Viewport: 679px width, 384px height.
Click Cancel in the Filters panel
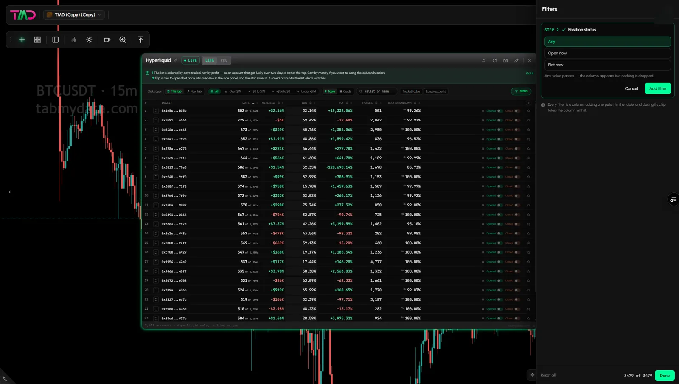[x=631, y=88]
